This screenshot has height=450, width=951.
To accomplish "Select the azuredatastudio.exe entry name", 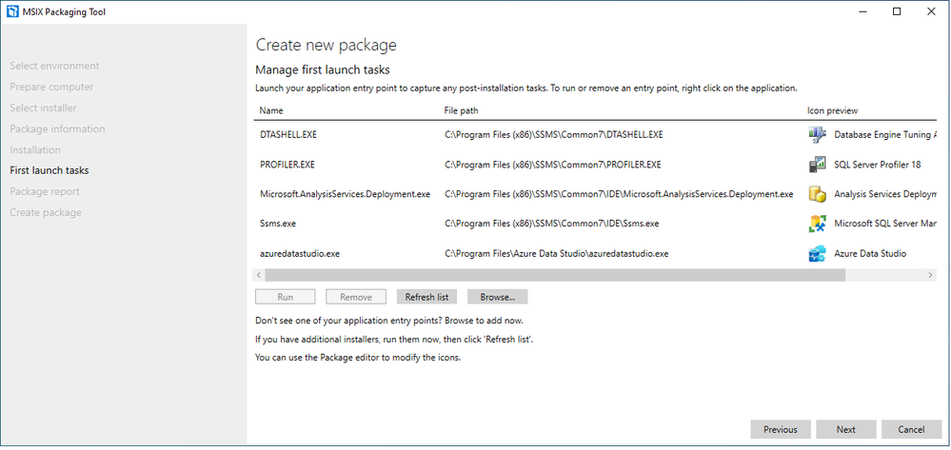I will click(x=300, y=253).
